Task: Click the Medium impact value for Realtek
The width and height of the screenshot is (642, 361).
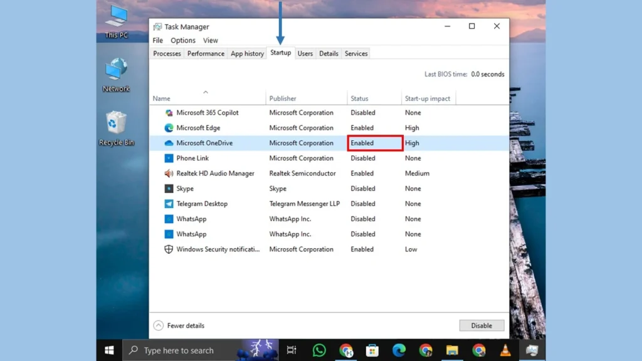Action: pyautogui.click(x=417, y=173)
